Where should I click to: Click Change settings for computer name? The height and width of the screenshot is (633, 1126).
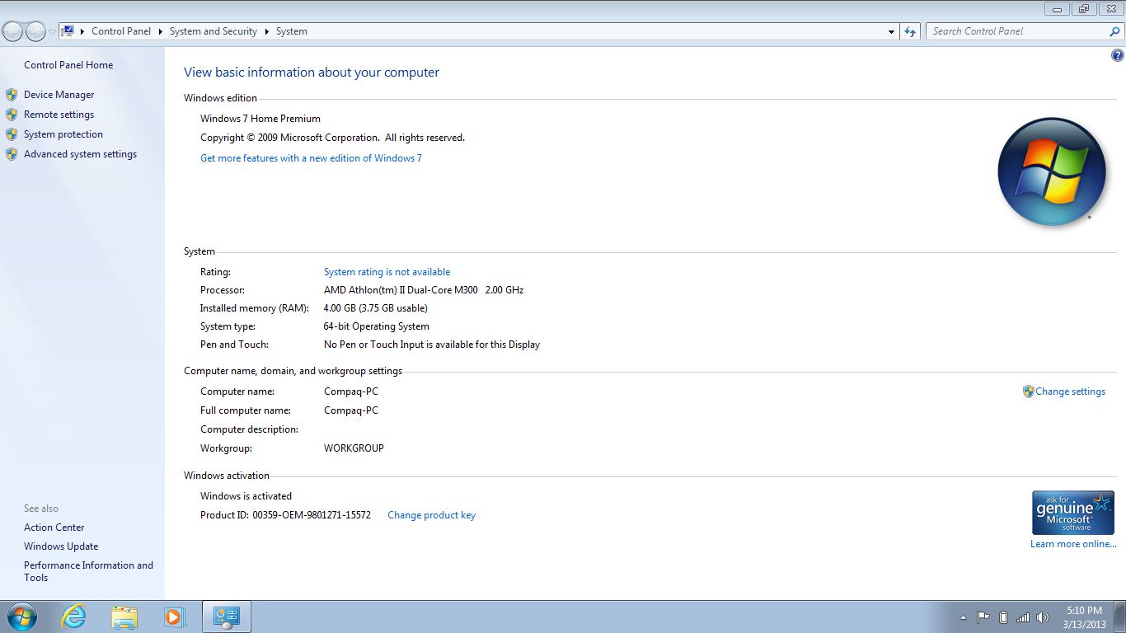pyautogui.click(x=1069, y=392)
